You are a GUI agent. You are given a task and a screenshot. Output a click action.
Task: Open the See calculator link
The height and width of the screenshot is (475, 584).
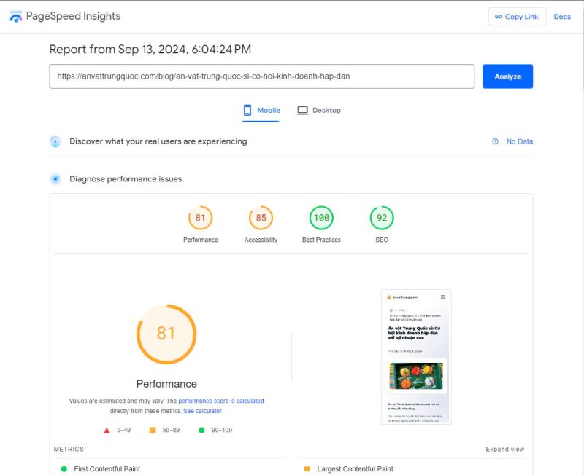point(203,411)
